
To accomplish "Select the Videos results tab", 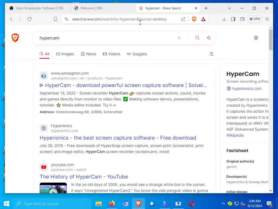I will [x=112, y=54].
